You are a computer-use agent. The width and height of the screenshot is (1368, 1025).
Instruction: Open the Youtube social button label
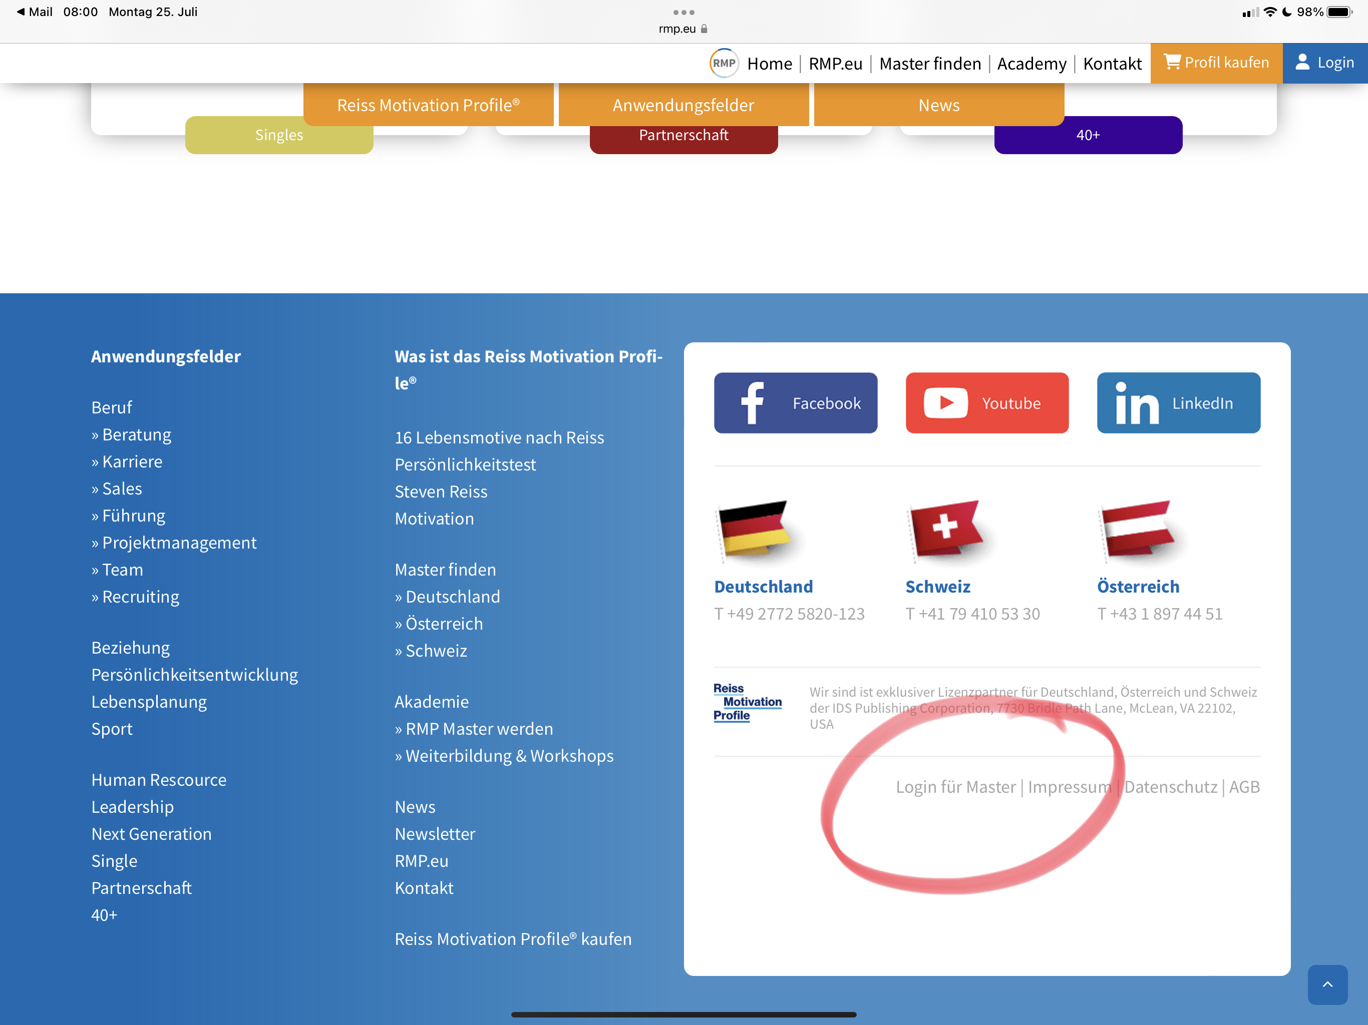1011,403
